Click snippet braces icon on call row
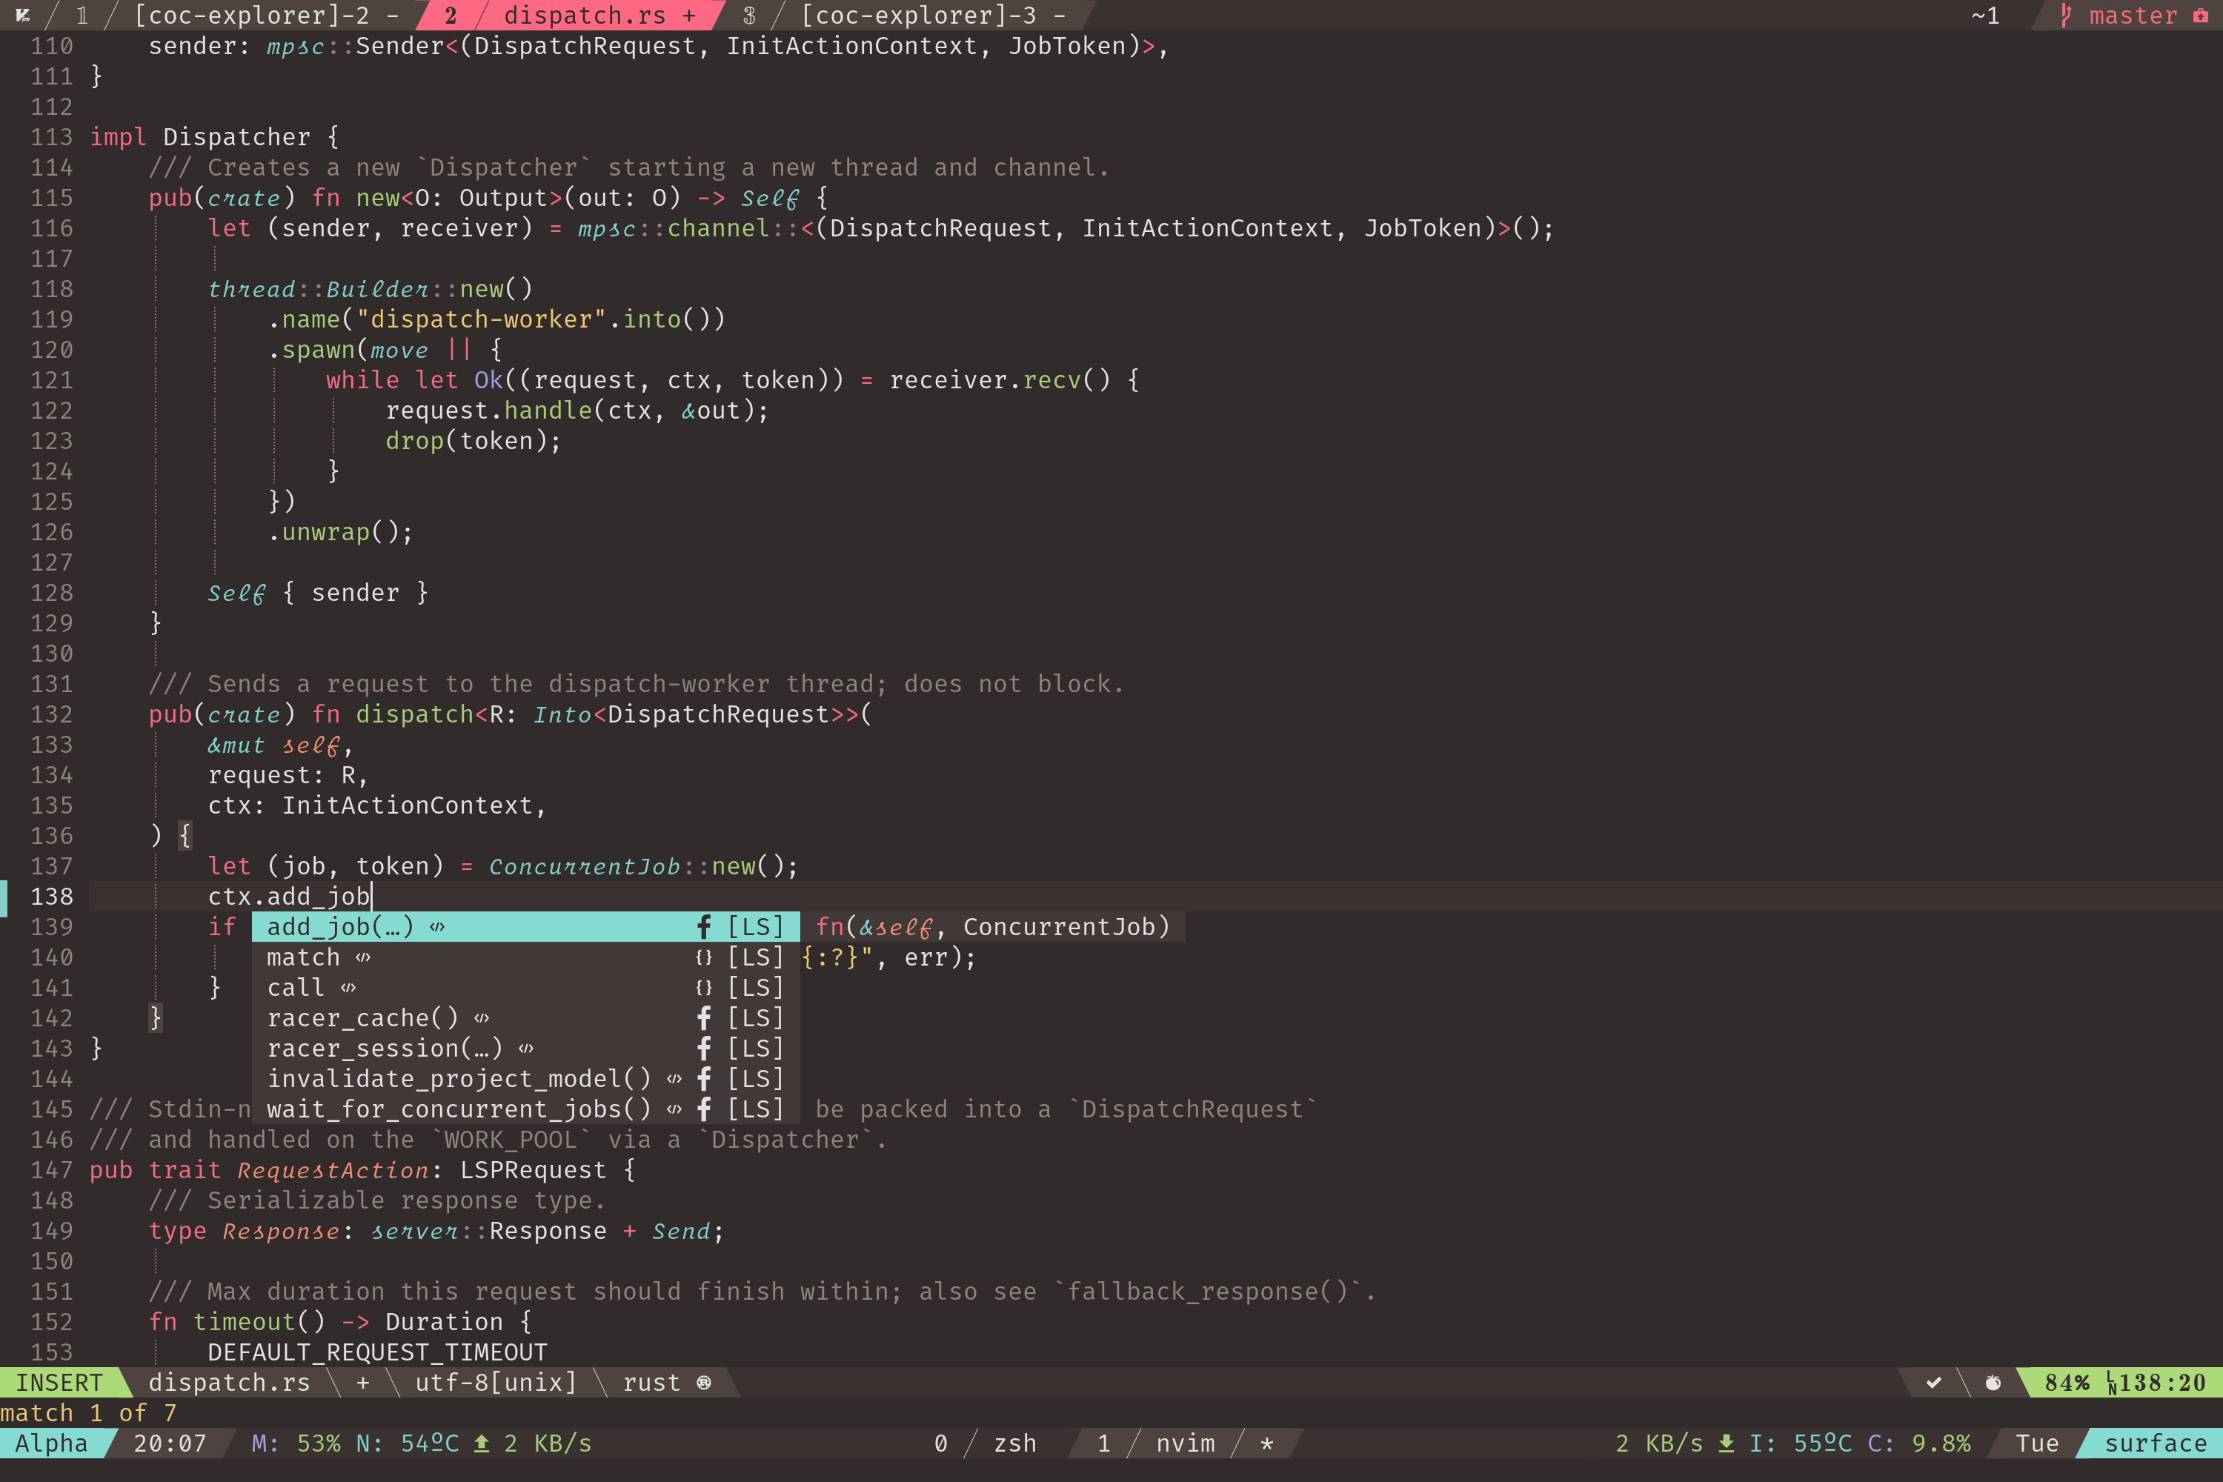Screen dimensions: 2223x1482 tap(704, 988)
